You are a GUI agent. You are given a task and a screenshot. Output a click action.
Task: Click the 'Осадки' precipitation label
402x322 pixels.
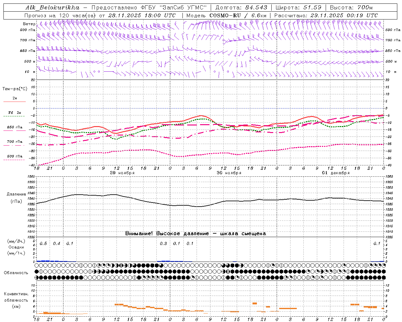[16, 247]
